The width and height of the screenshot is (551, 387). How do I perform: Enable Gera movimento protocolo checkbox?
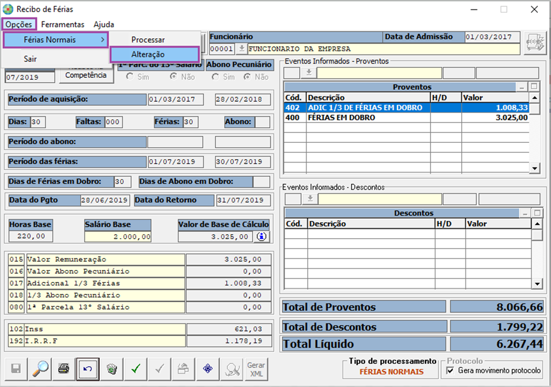450,371
